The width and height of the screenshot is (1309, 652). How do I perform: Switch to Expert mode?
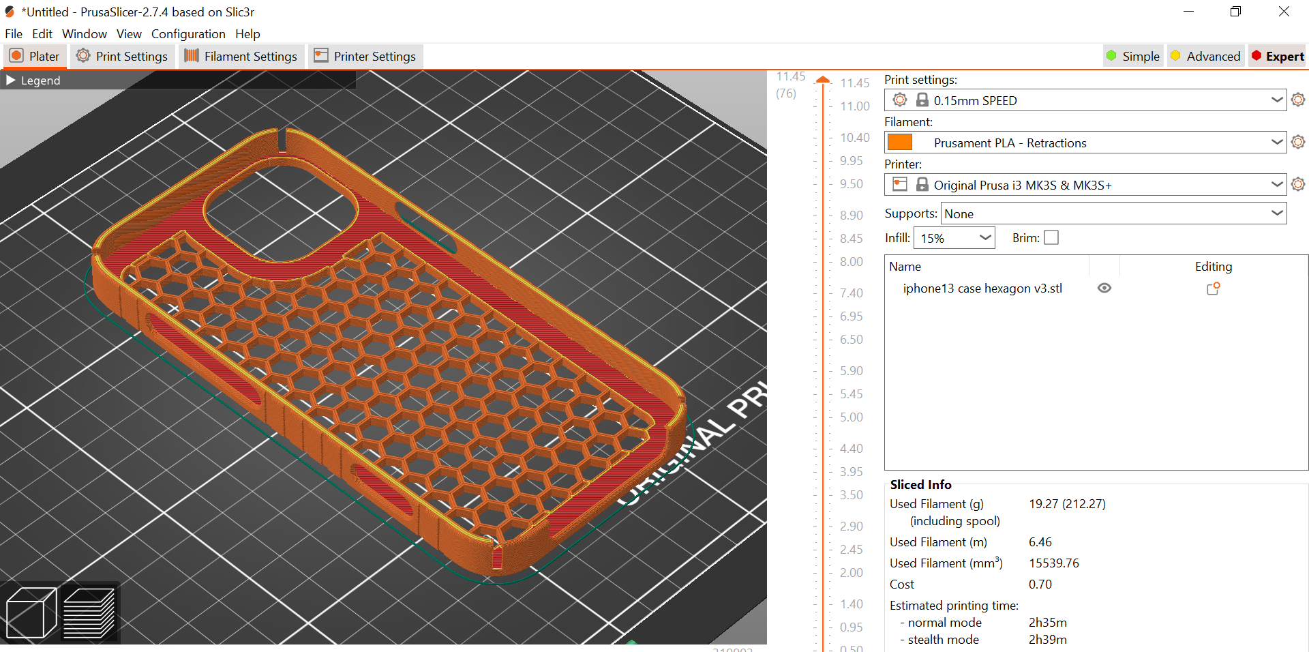coord(1278,57)
